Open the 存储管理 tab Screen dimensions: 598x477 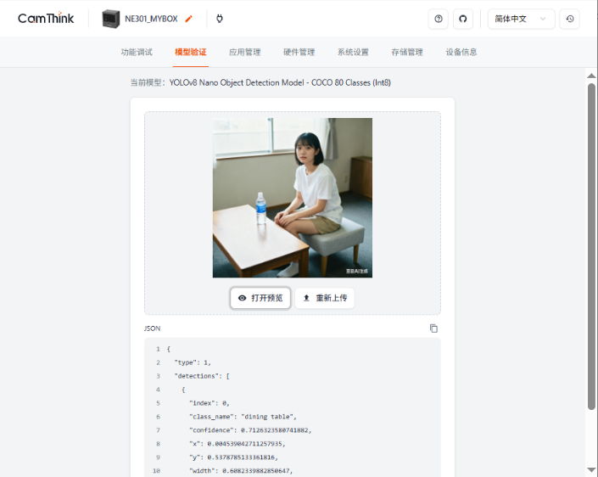tap(407, 53)
